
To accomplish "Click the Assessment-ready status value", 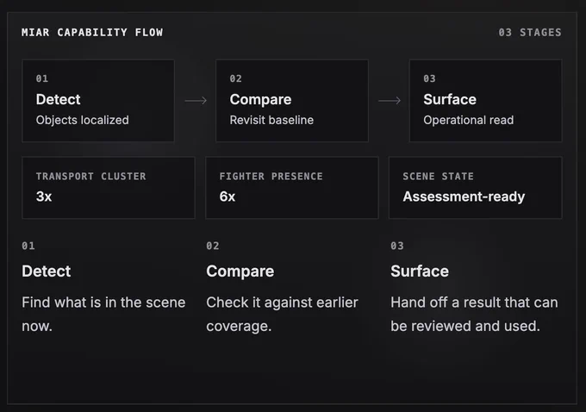I will coord(464,197).
